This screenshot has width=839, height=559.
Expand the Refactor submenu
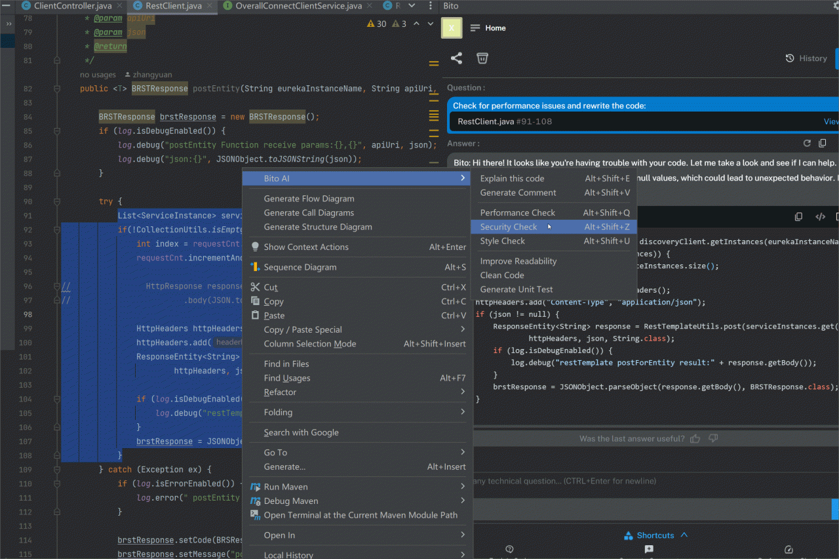(357, 392)
